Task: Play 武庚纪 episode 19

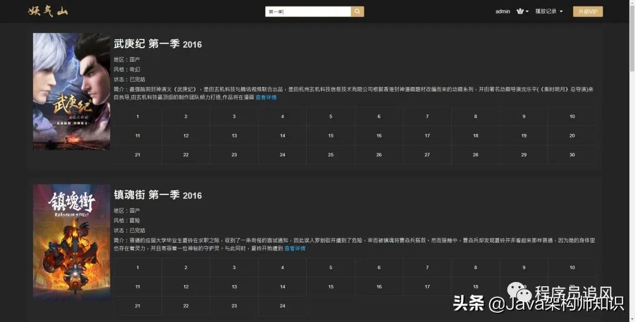Action: (x=524, y=136)
